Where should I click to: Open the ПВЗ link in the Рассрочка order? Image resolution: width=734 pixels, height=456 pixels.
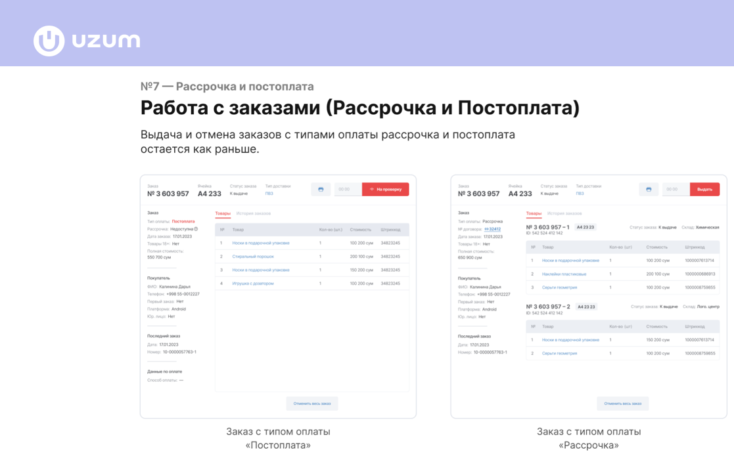click(580, 194)
